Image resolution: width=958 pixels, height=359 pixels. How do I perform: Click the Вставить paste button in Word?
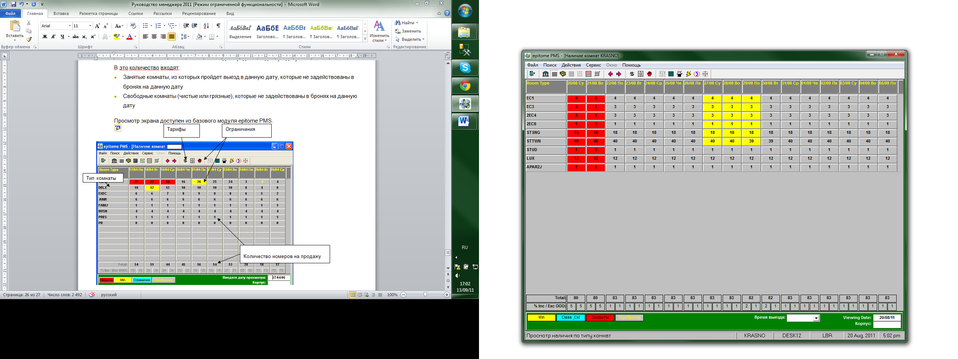pos(15,30)
